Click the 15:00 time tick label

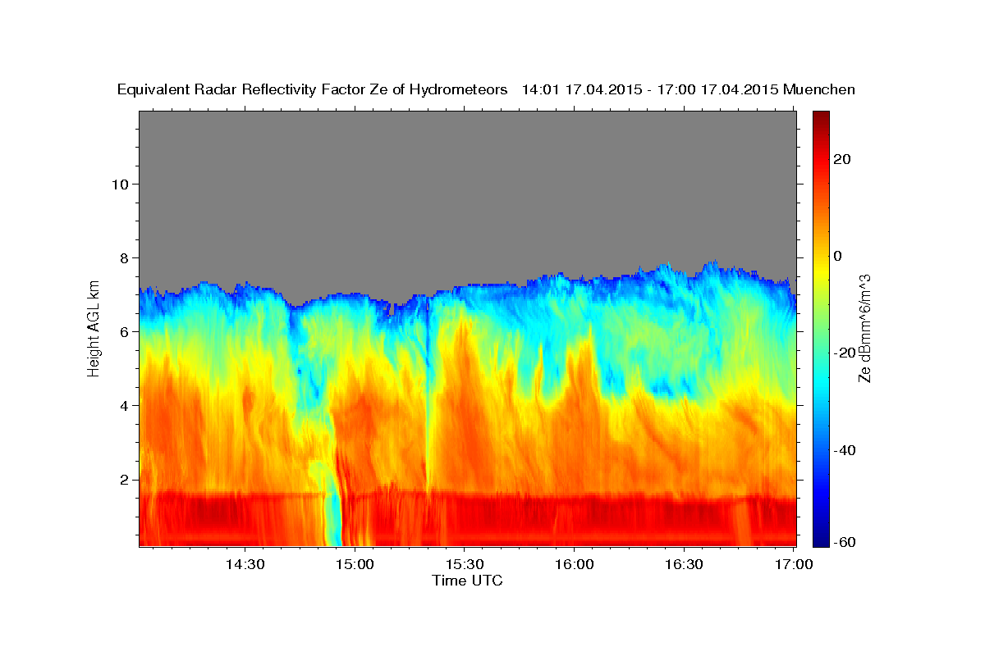click(355, 564)
